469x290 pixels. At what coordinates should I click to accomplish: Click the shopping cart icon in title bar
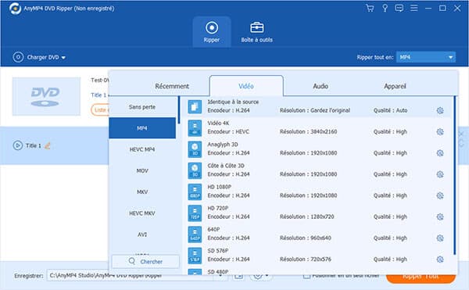370,8
